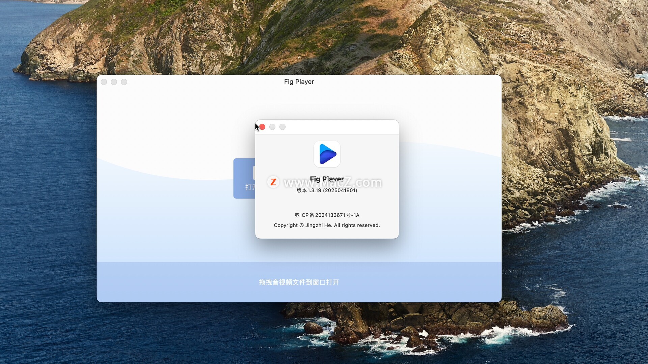Click the Fig Player app icon
Screen dimensions: 648x364
327,154
